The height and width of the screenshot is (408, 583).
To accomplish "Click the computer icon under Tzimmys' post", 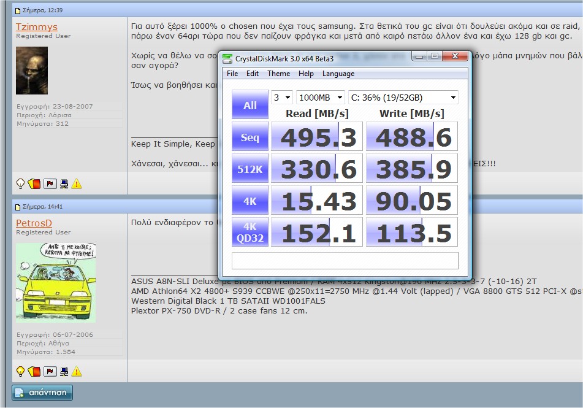I will click(x=64, y=183).
